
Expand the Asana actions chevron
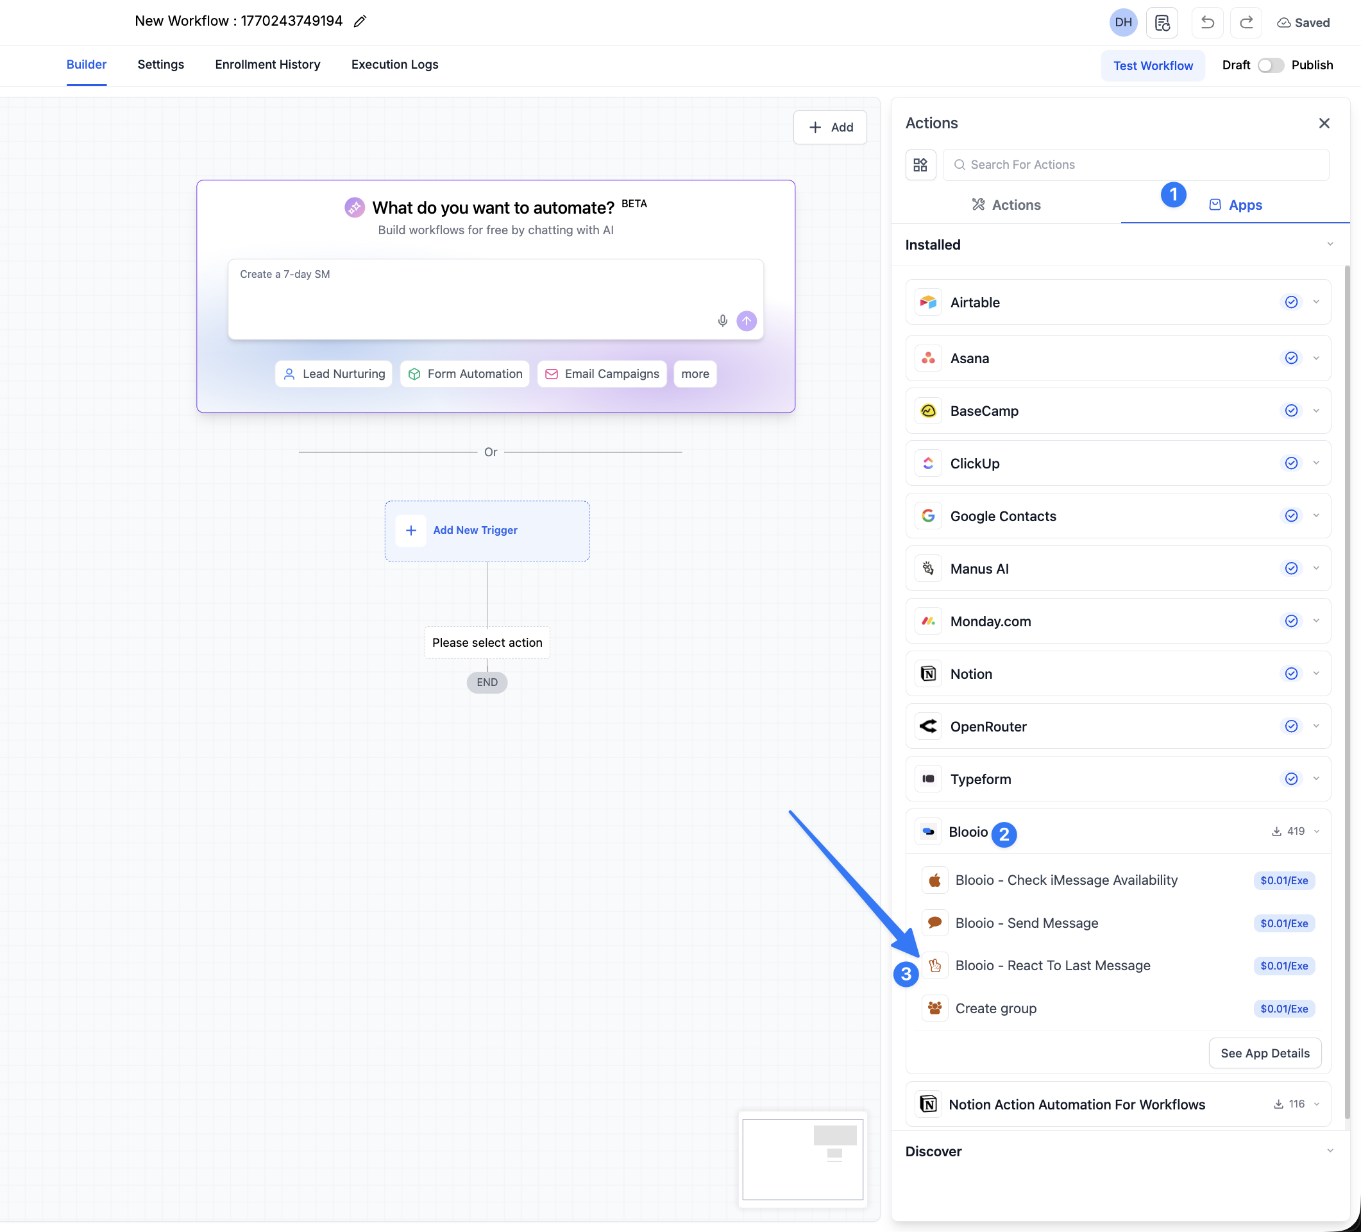click(x=1315, y=358)
